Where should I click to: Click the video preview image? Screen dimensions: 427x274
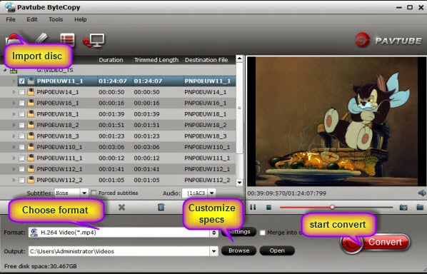pyautogui.click(x=336, y=121)
